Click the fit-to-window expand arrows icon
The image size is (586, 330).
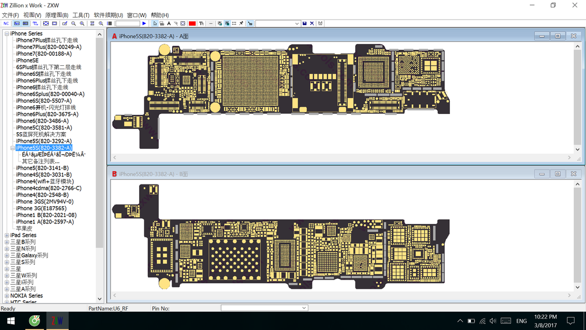(46, 23)
